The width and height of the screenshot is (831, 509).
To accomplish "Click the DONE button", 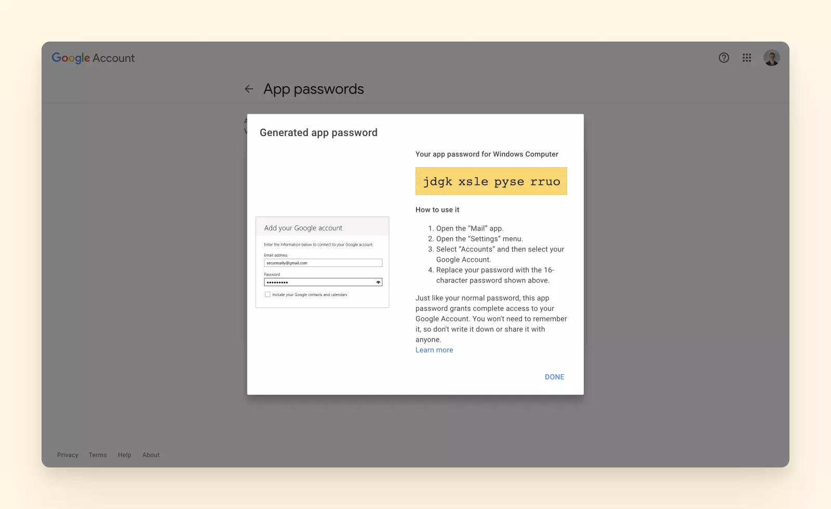I will (554, 377).
